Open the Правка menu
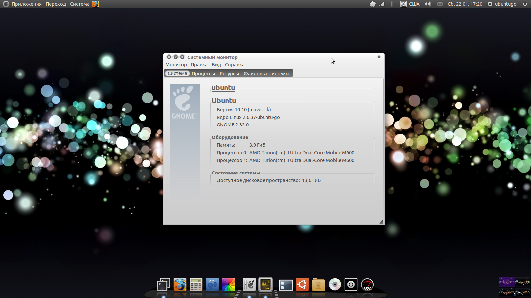 [199, 65]
